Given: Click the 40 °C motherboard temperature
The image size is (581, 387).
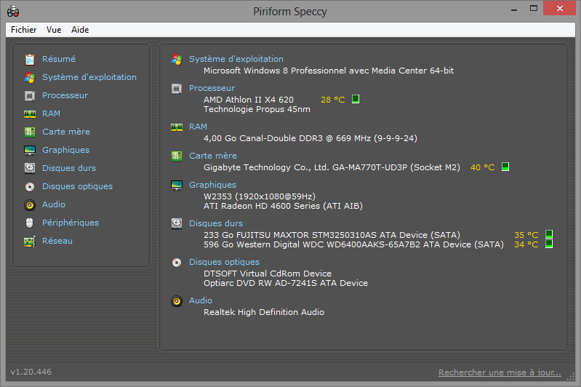Looking at the screenshot, I should coord(482,167).
